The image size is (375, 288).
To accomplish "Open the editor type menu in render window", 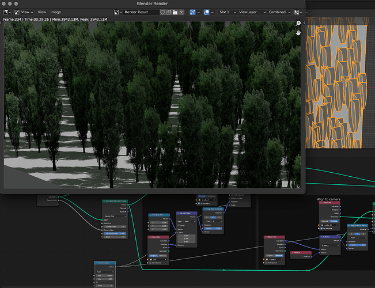I will (6, 12).
